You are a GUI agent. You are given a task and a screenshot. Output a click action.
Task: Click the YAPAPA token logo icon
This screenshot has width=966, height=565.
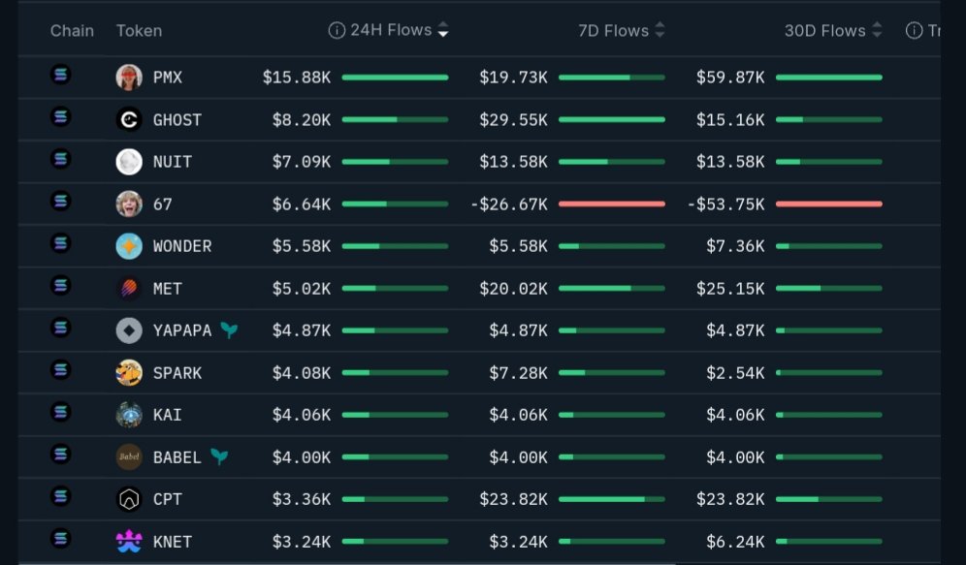[x=129, y=330]
